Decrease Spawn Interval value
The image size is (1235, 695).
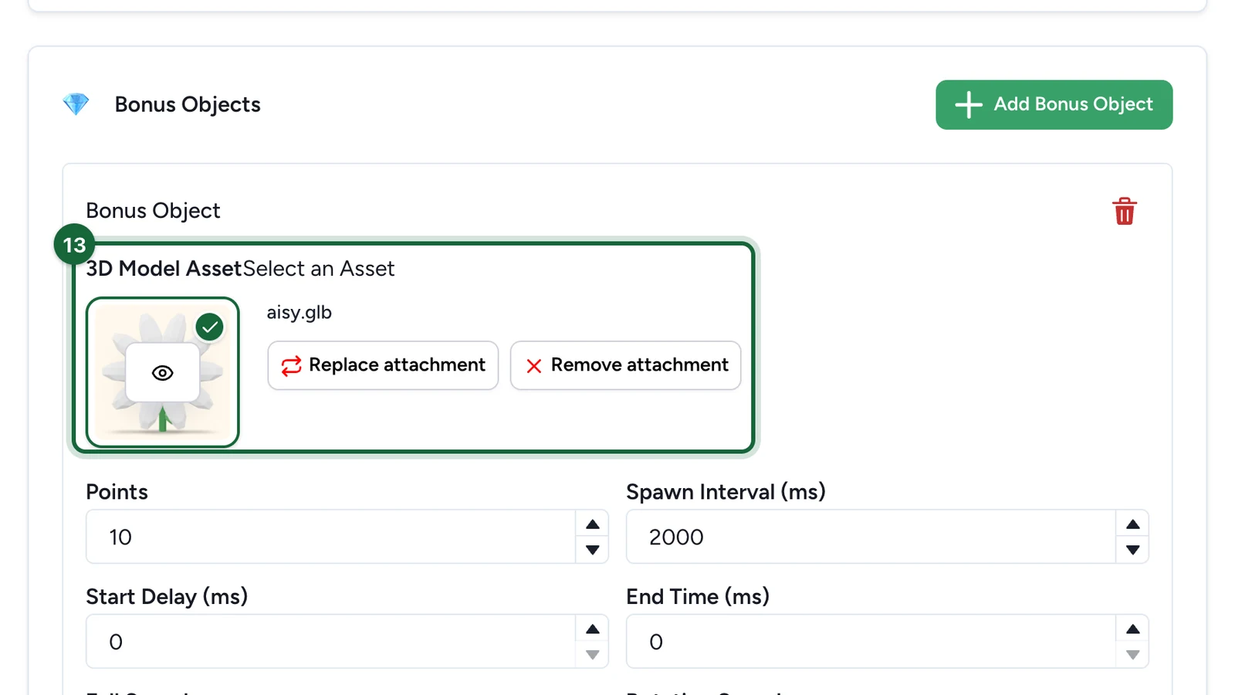tap(1132, 550)
